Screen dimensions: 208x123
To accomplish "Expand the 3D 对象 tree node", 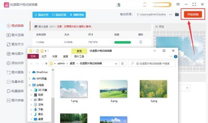I will [31, 90].
